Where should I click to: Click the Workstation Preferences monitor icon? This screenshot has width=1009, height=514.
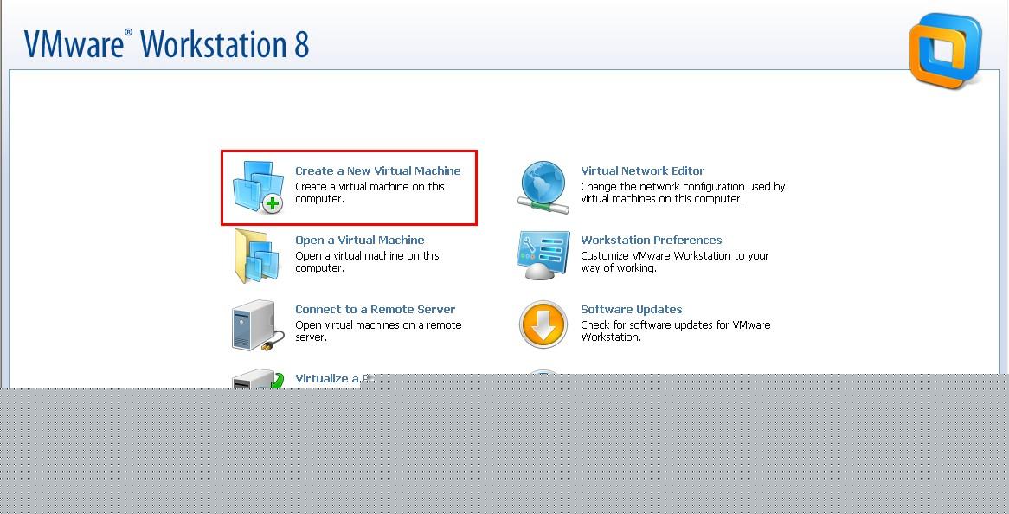543,255
